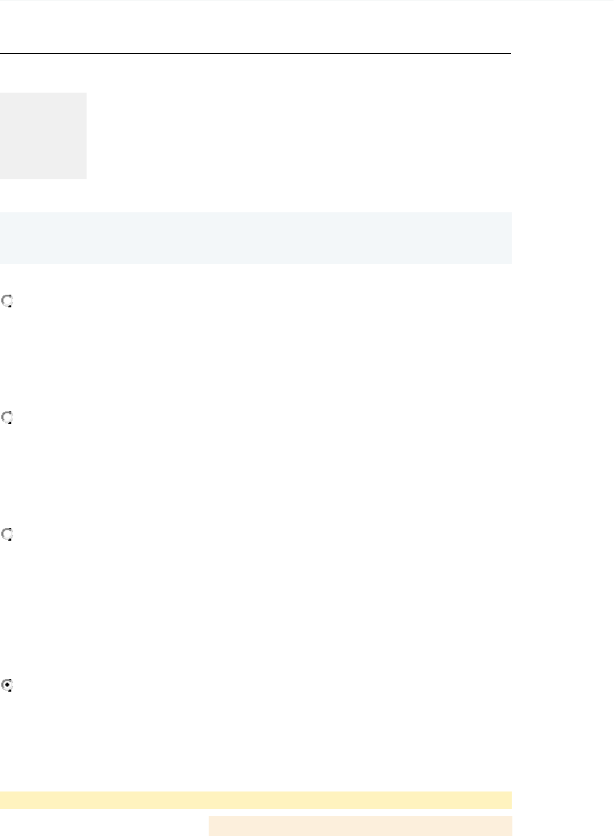Choose the radio directly above the selected one
This screenshot has width=614, height=836.
7,534
